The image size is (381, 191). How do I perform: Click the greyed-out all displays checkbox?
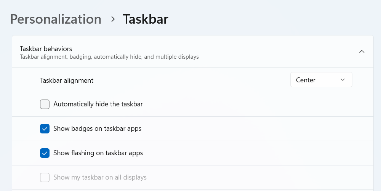[45, 177]
